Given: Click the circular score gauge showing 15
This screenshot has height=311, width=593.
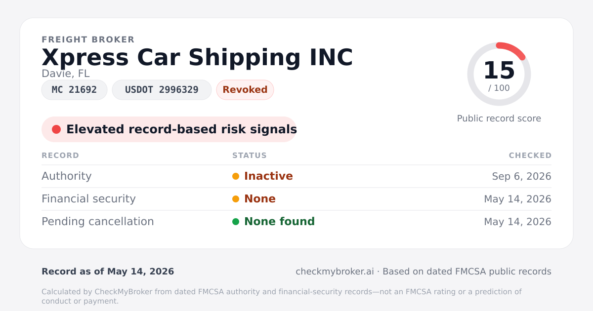Looking at the screenshot, I should (499, 74).
